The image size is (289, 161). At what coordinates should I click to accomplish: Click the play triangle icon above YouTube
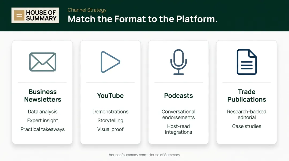(110, 62)
